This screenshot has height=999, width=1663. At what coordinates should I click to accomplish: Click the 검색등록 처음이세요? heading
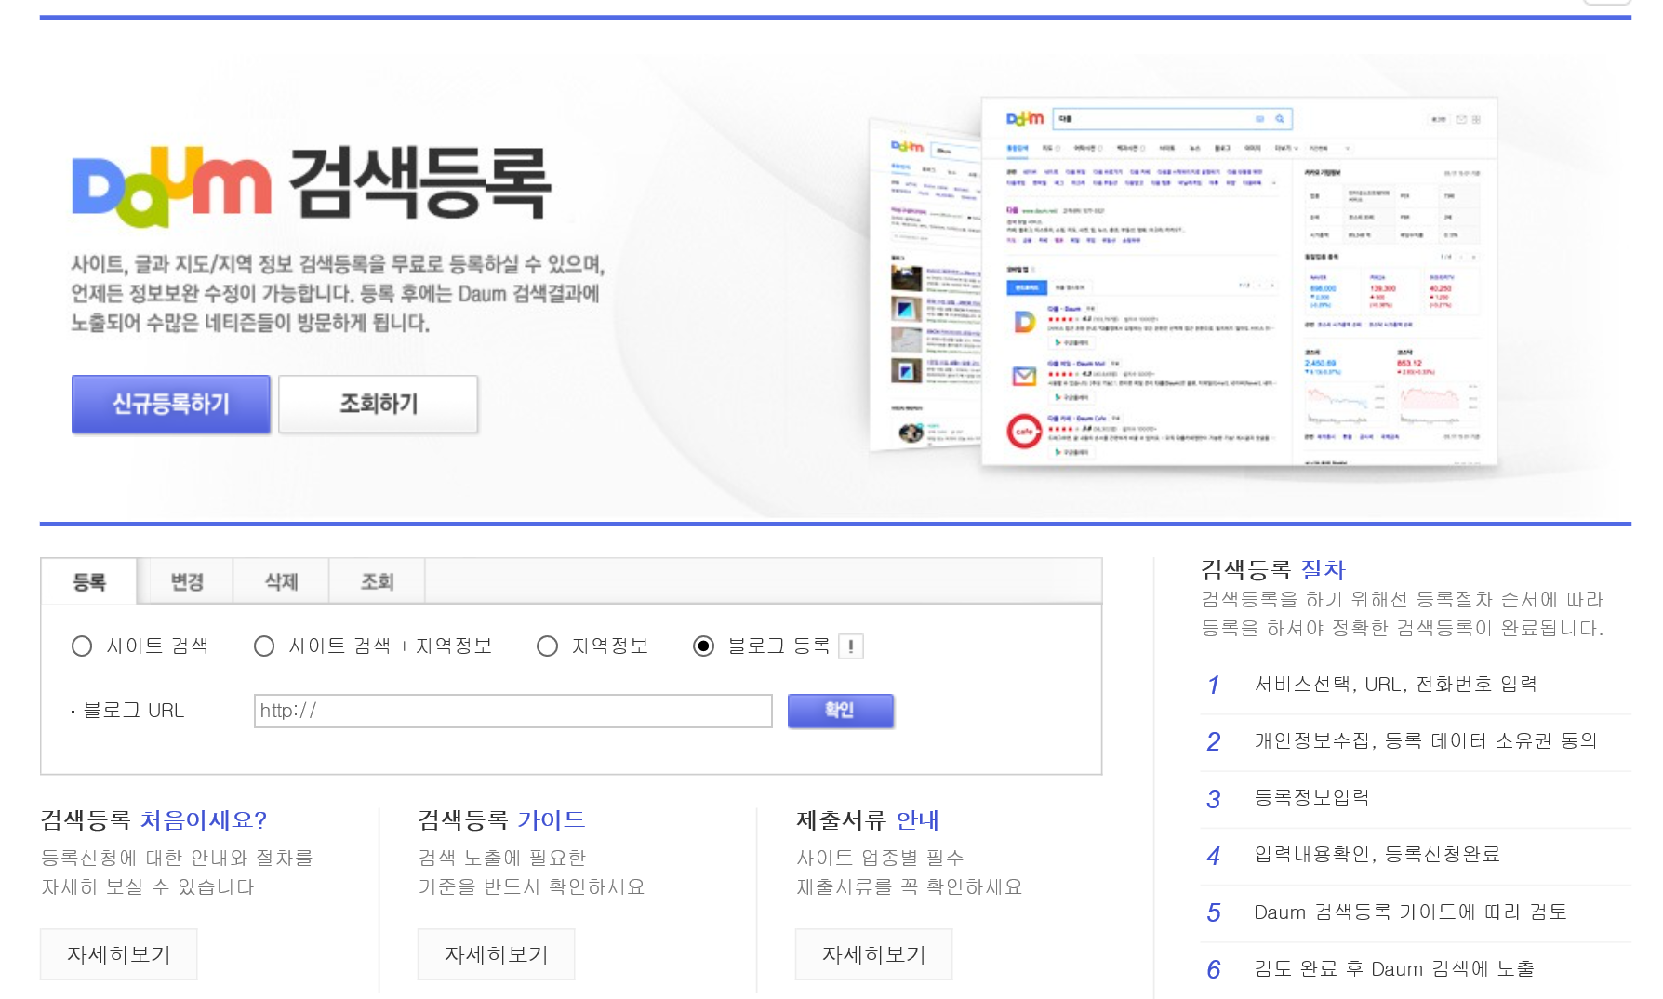click(153, 820)
